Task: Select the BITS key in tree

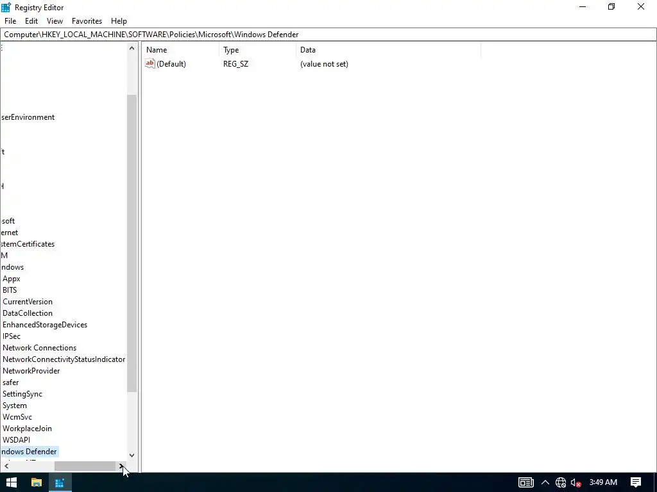Action: pyautogui.click(x=10, y=290)
